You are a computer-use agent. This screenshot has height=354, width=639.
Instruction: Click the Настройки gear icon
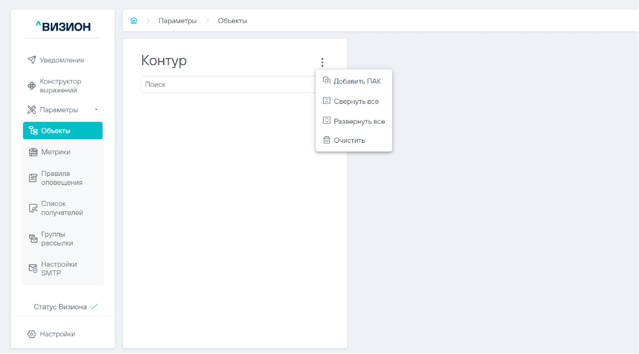pos(32,334)
